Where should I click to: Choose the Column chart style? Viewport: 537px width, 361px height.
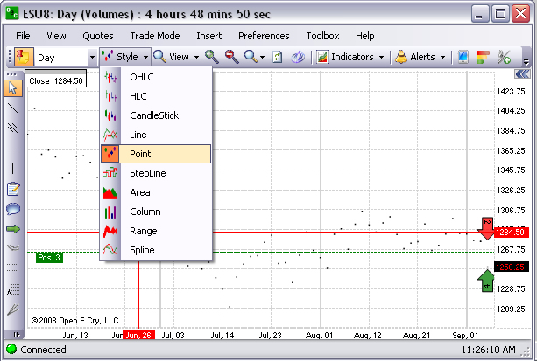156,212
